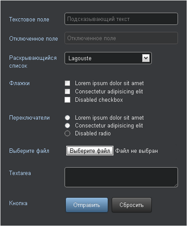Click the Disabled checkbox box
The height and width of the screenshot is (227, 188).
coord(67,100)
